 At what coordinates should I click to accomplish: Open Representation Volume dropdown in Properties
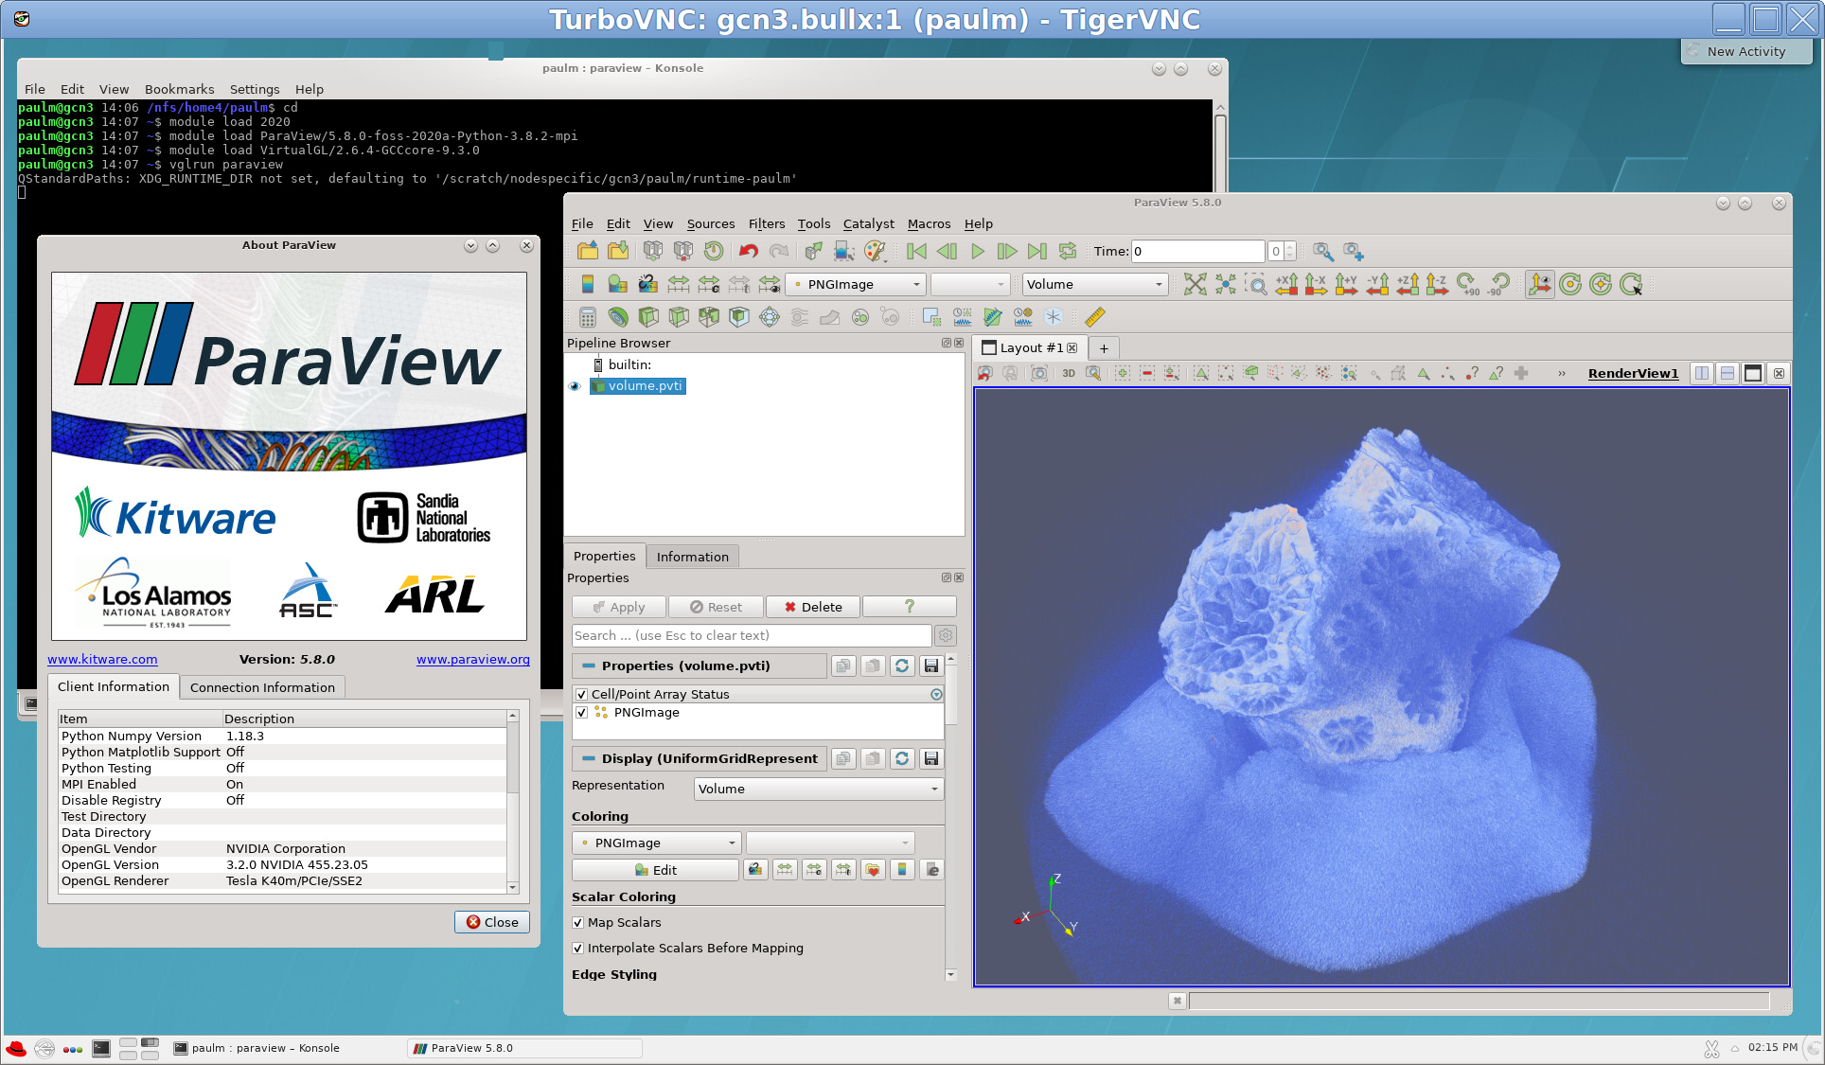coord(819,789)
